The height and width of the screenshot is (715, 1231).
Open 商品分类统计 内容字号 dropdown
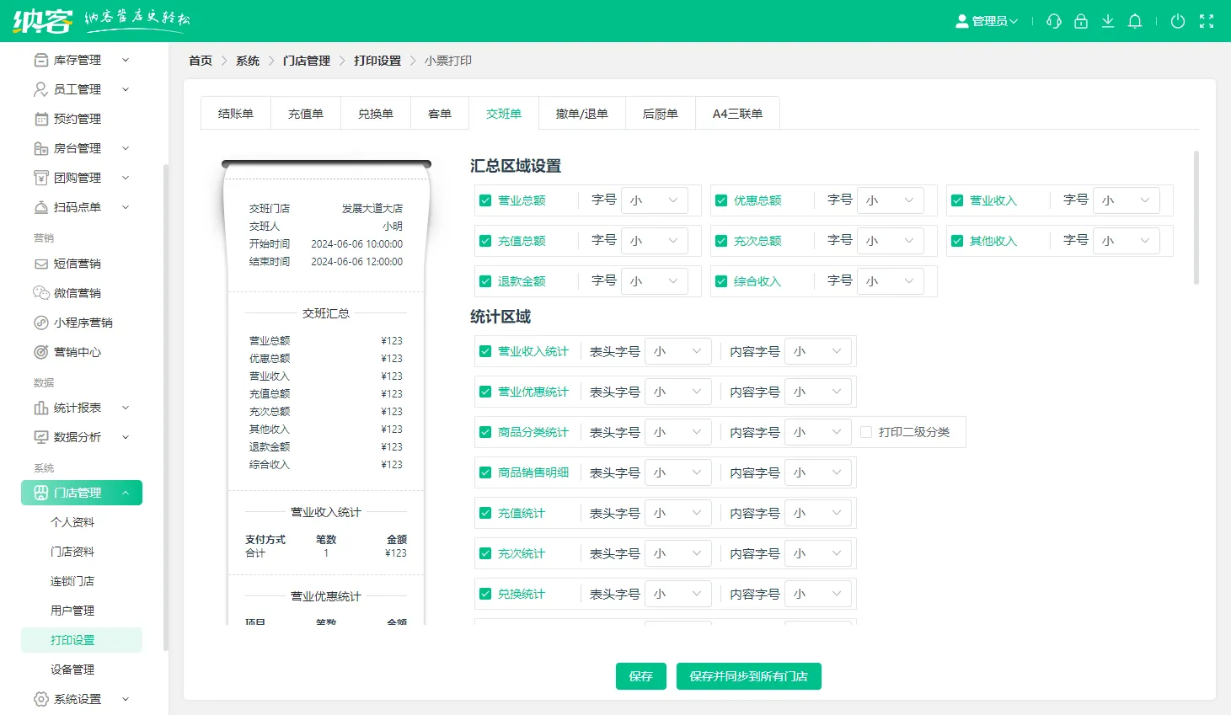818,432
